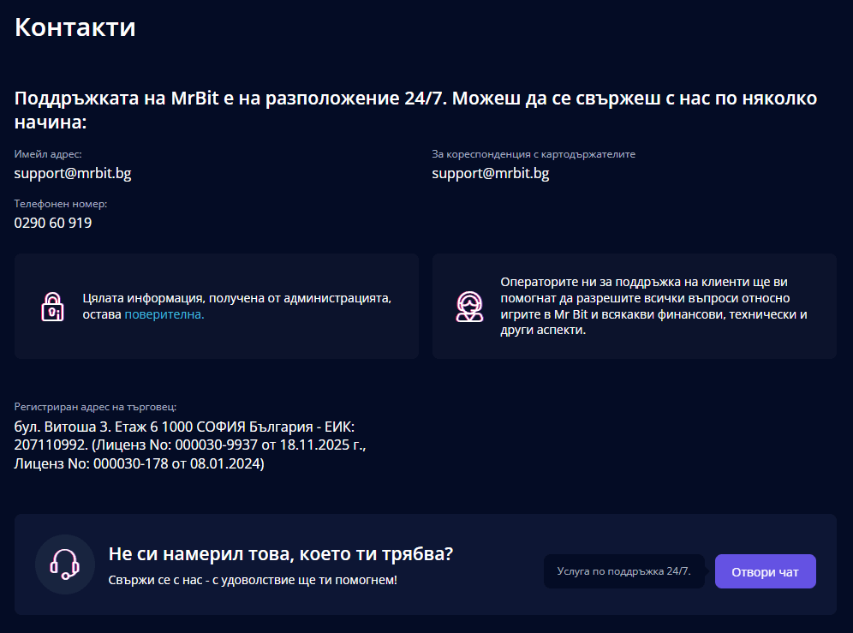Click the 'Операторите ни за поддръжка' paragraph
853x633 pixels.
[x=654, y=306]
